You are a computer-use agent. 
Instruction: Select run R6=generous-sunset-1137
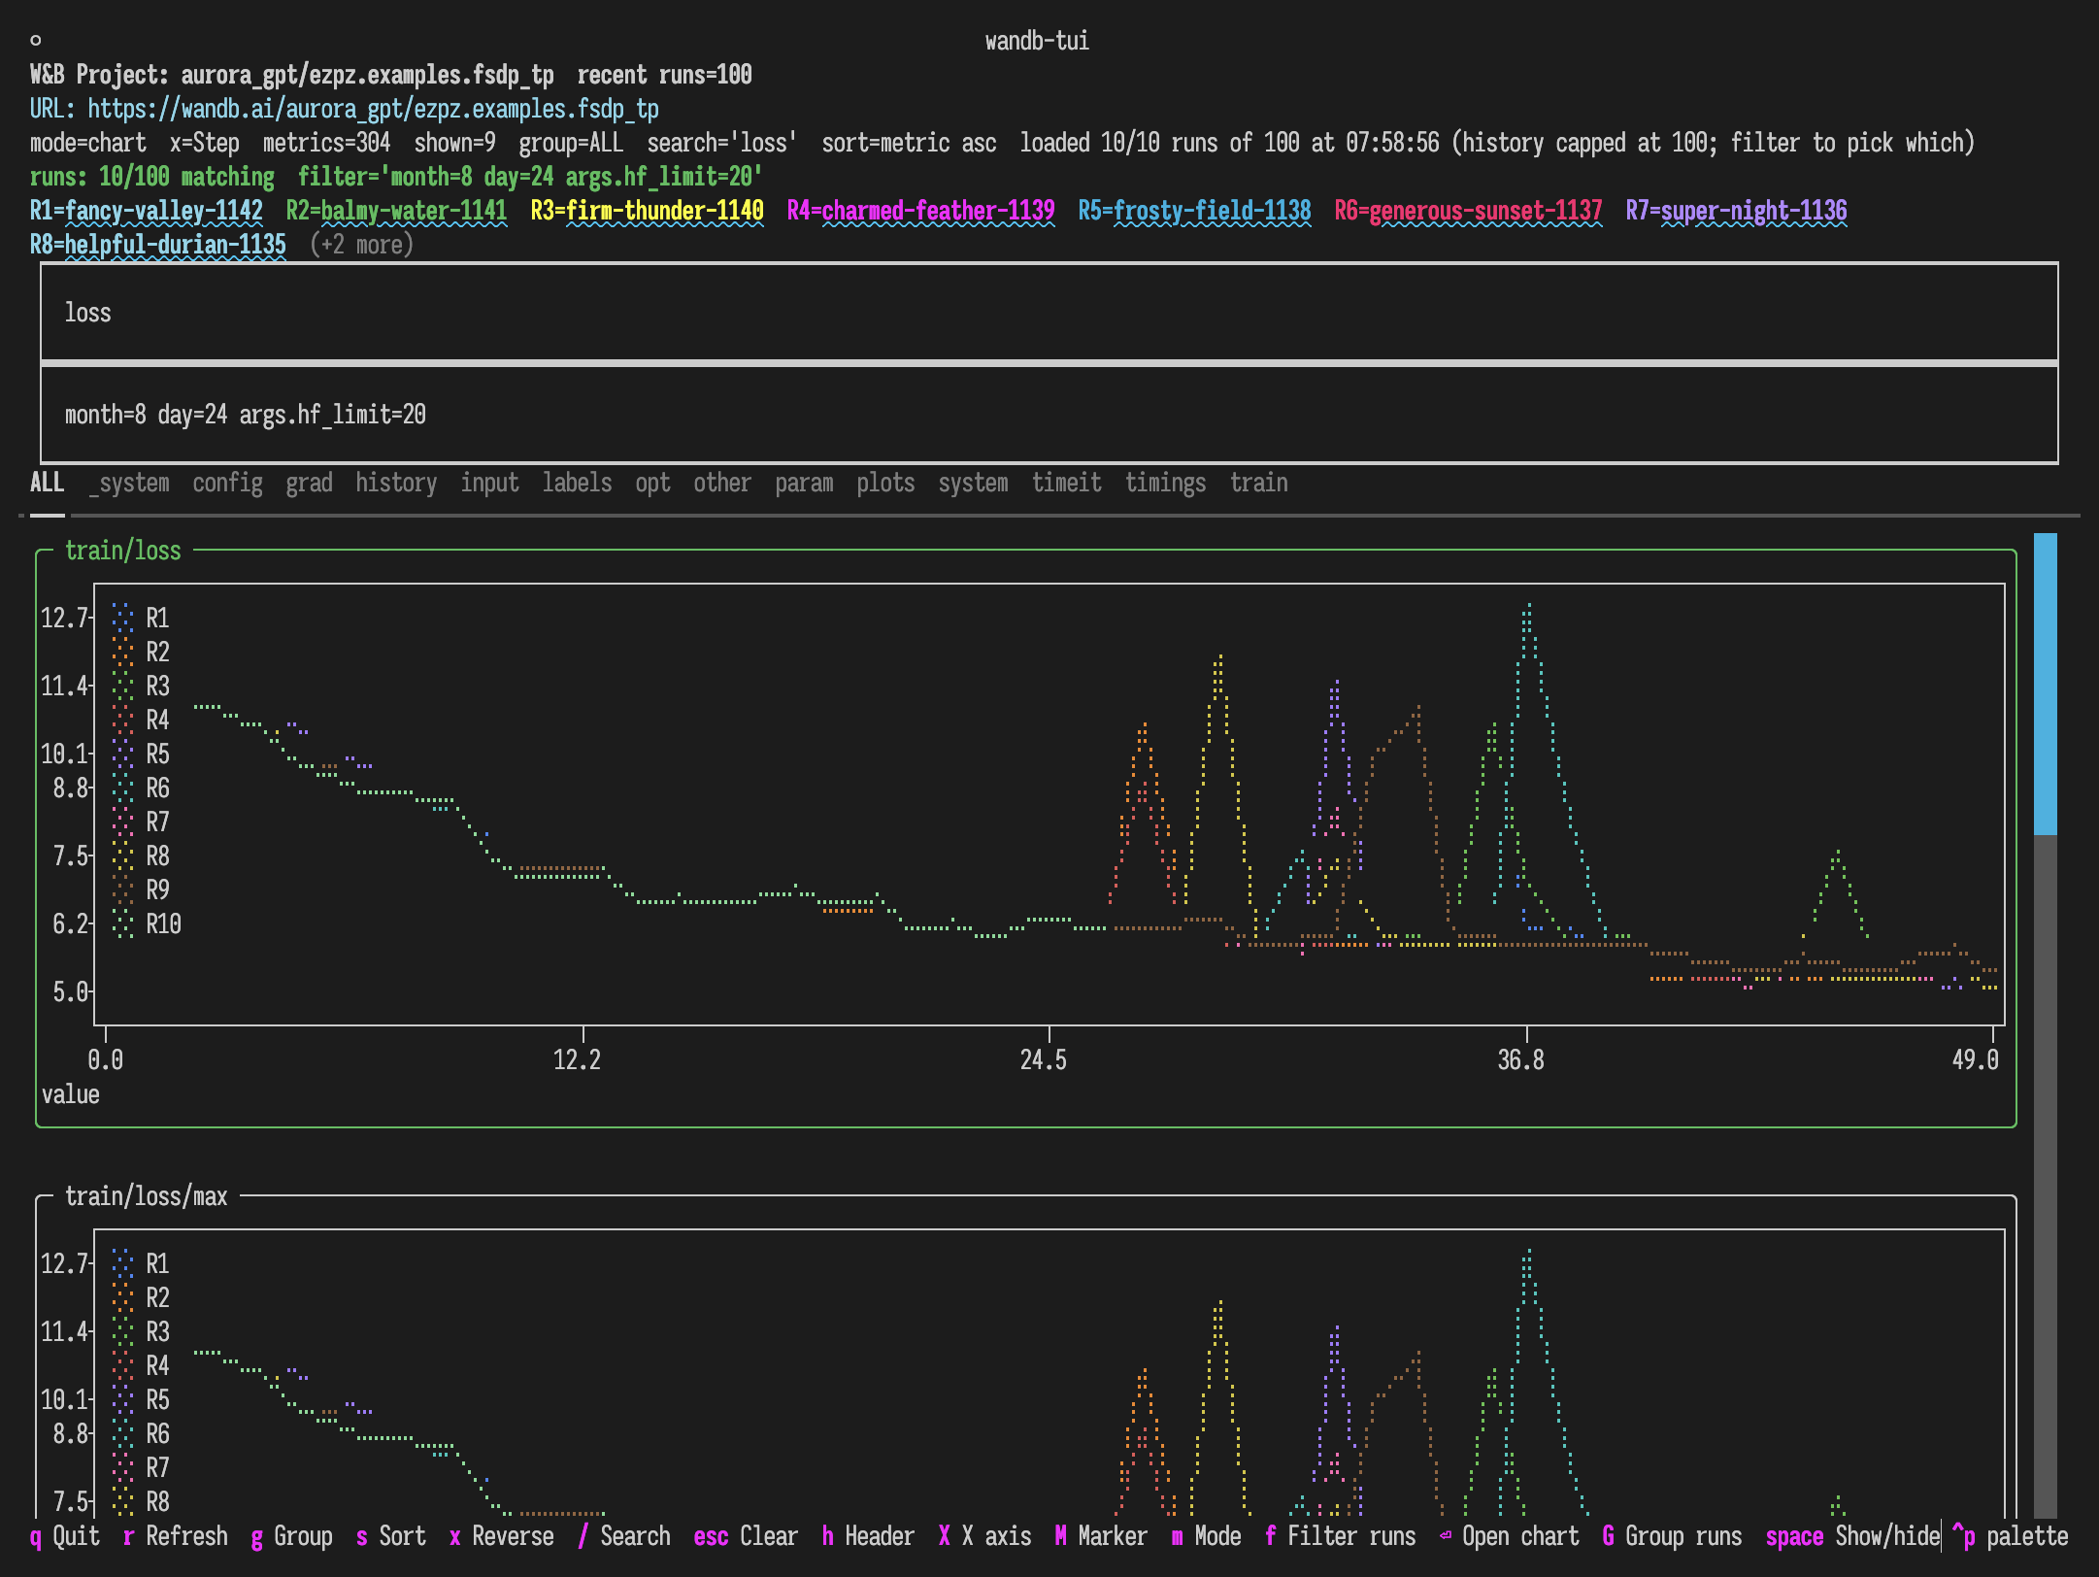[x=1468, y=211]
